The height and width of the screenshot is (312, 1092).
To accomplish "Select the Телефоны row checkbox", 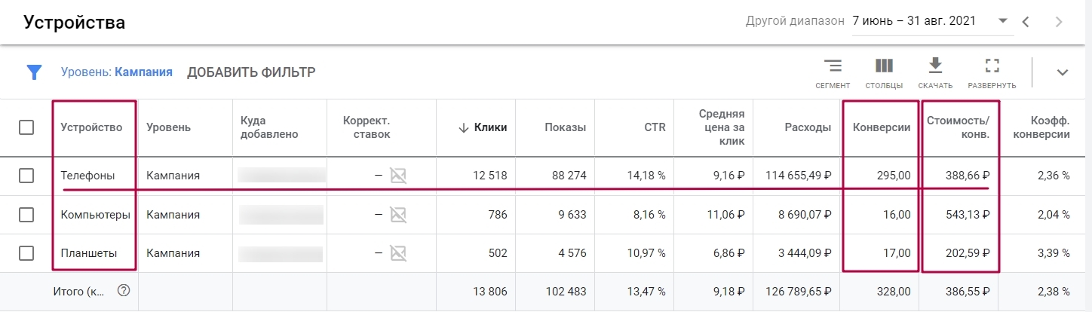I will 26,176.
